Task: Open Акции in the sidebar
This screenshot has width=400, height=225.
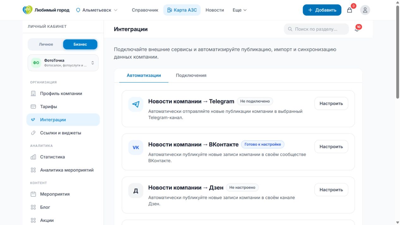Action: tap(63, 221)
